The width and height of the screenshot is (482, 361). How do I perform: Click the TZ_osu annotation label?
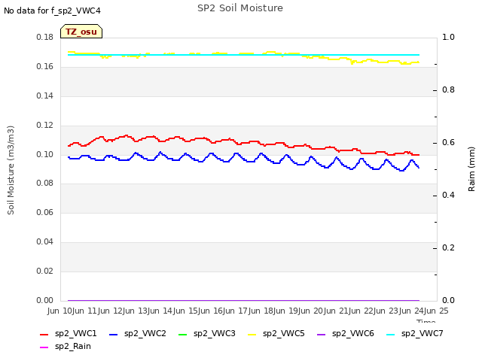81,32
